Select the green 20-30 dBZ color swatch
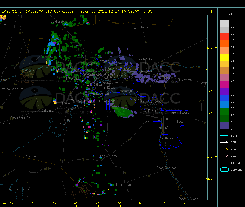Viewport: 245px width, 207px height. coord(224,112)
